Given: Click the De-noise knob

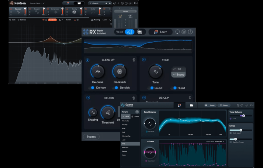Looking at the screenshot, I should click(x=98, y=71).
